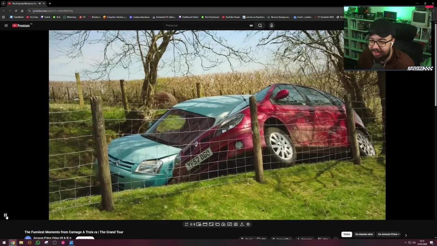Take a screenshot with camera icon

[x=236, y=224]
